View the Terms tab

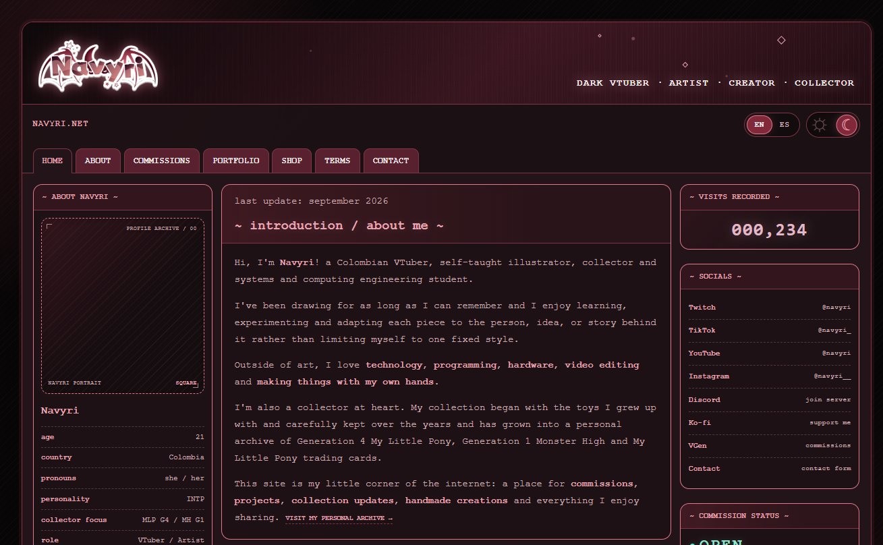point(337,161)
